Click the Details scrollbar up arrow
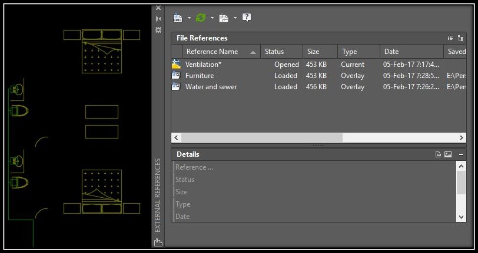Viewport: 478px width, 253px height. 461,166
